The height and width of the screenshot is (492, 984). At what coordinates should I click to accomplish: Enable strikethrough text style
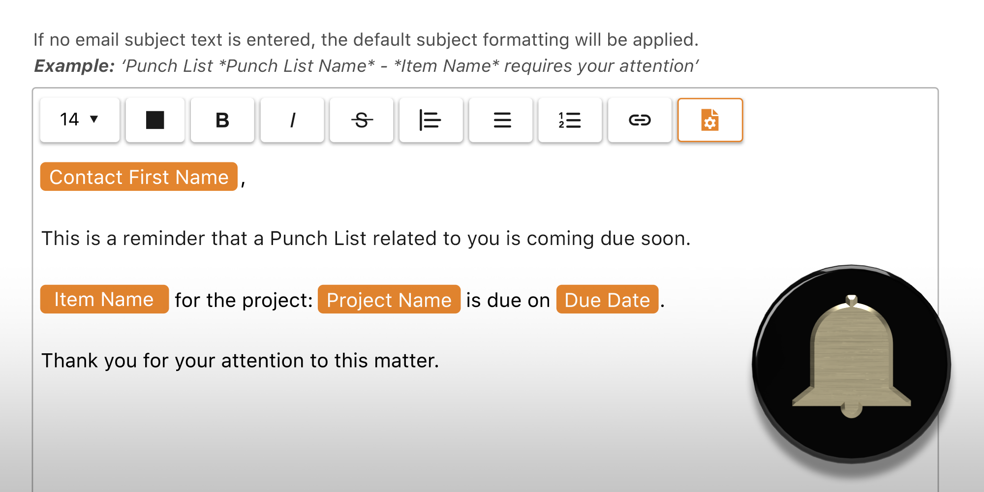click(x=361, y=120)
